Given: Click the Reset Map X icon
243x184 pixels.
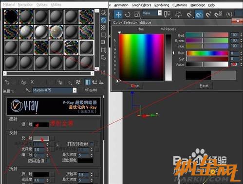Looking at the screenshot, I should (32, 82).
